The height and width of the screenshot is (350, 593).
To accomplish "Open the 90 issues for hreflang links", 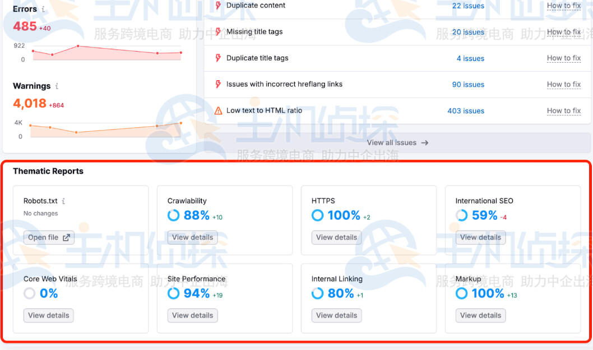I will [x=468, y=84].
